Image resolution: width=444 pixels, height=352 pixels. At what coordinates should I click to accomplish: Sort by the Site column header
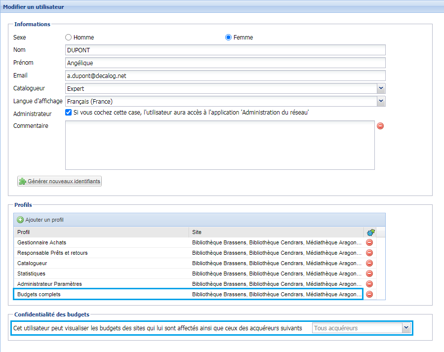pyautogui.click(x=276, y=232)
